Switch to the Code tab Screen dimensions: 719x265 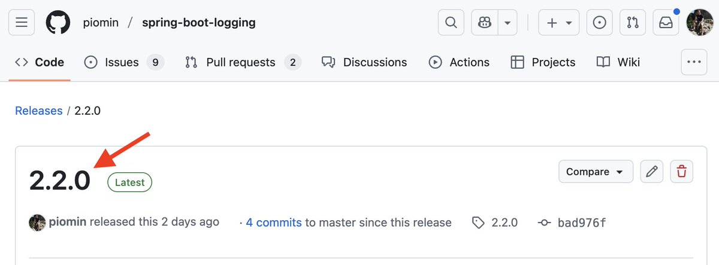click(40, 62)
